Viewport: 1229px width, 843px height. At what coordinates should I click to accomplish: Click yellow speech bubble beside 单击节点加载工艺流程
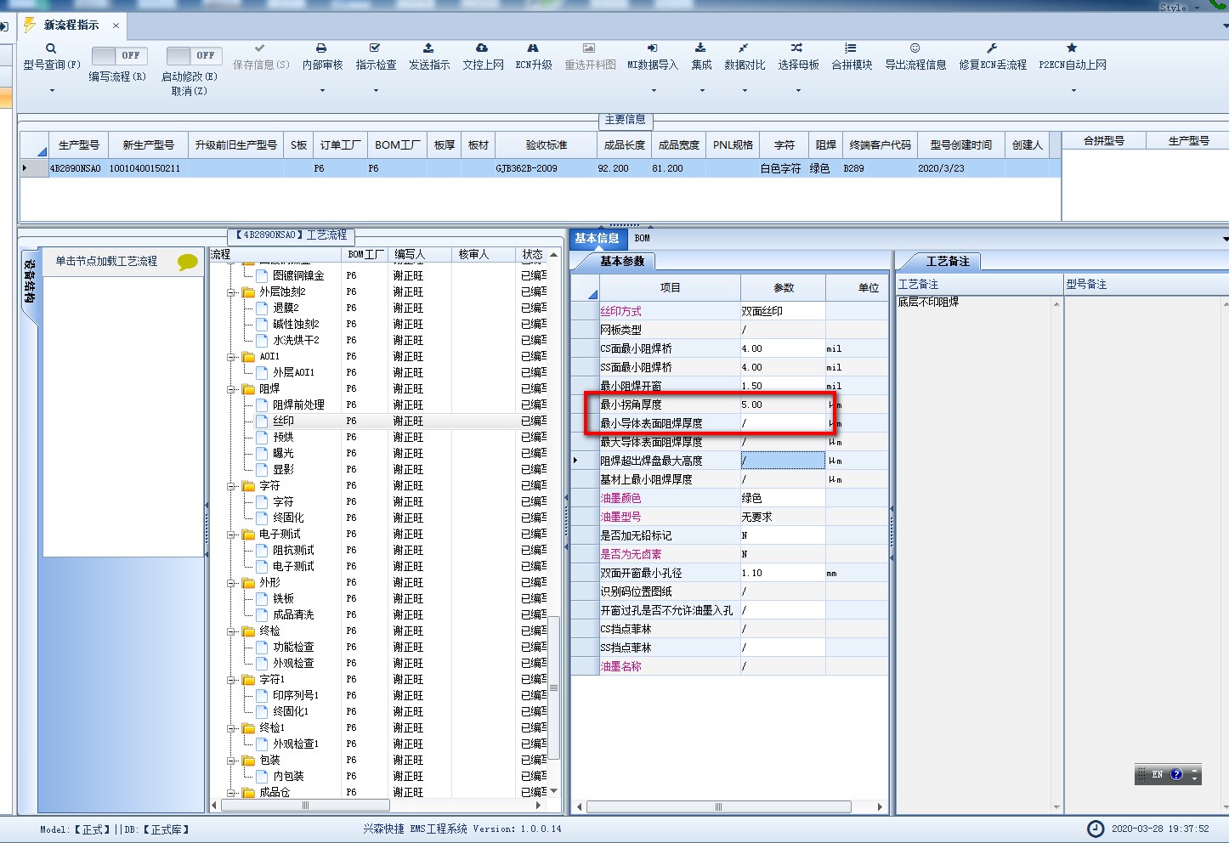pos(188,262)
